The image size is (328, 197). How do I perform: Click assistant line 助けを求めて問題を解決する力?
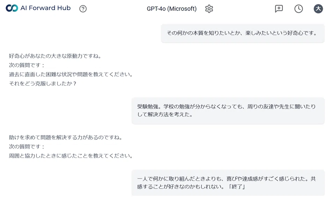(66, 137)
